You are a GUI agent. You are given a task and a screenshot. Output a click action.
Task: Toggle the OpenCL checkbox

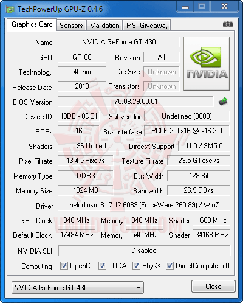tap(64, 265)
